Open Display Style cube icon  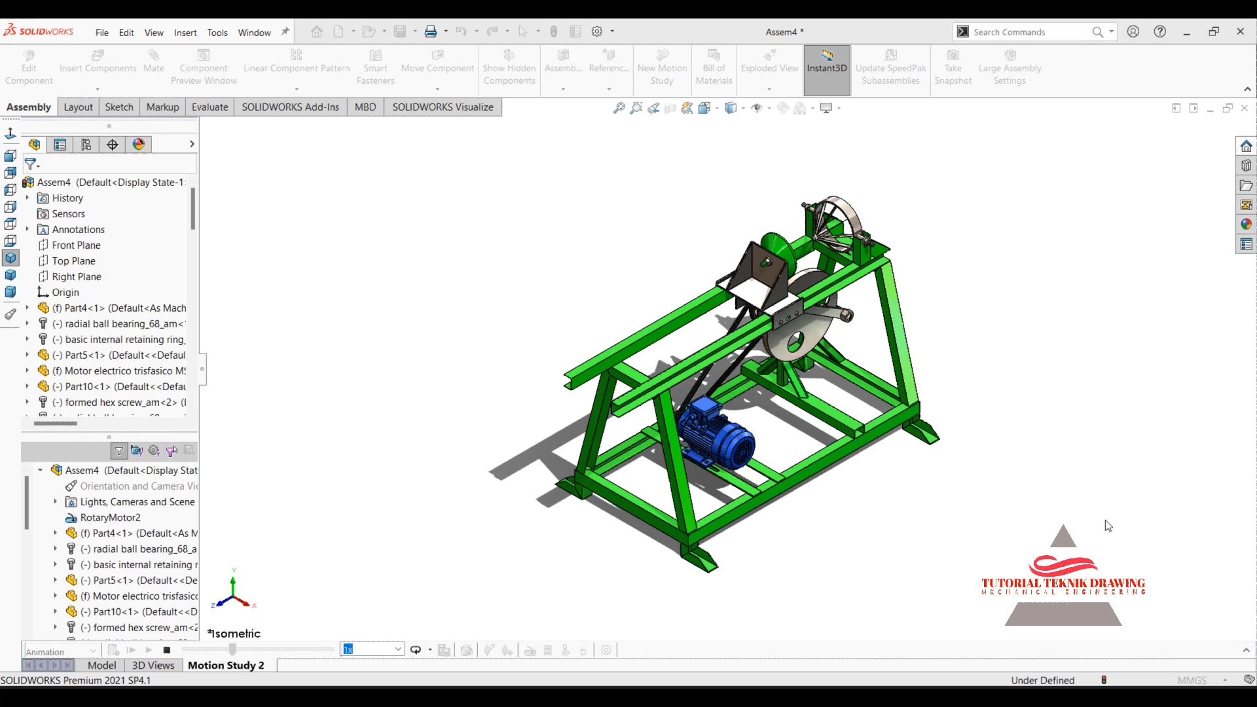731,108
